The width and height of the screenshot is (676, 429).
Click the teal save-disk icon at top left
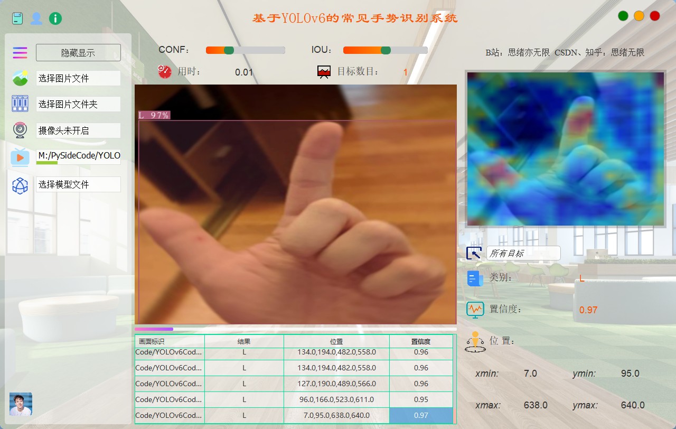click(x=18, y=18)
